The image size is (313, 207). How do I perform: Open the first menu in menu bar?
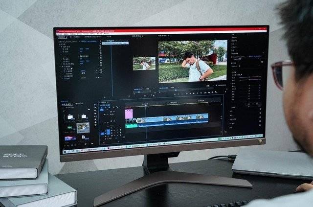59,34
